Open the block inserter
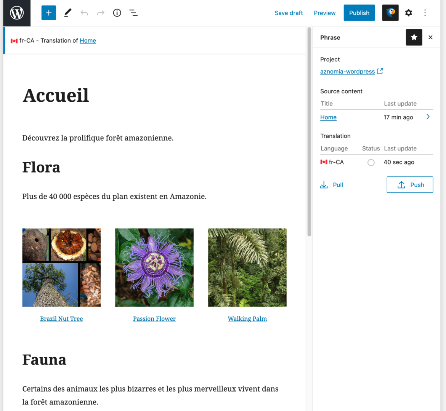Screen dimensions: 446x411 tap(48, 13)
